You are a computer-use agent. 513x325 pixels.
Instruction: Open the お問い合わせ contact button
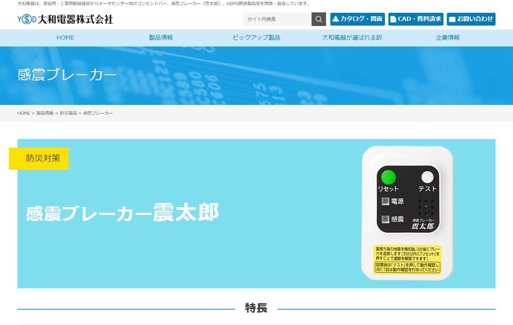point(471,19)
